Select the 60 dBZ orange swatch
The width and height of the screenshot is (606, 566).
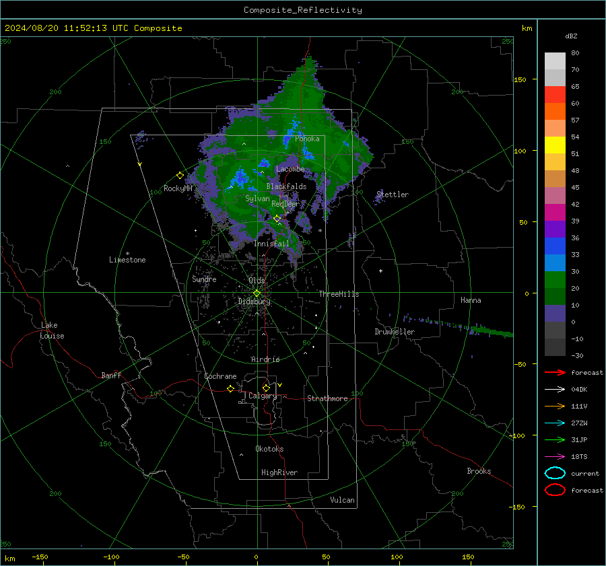point(555,111)
